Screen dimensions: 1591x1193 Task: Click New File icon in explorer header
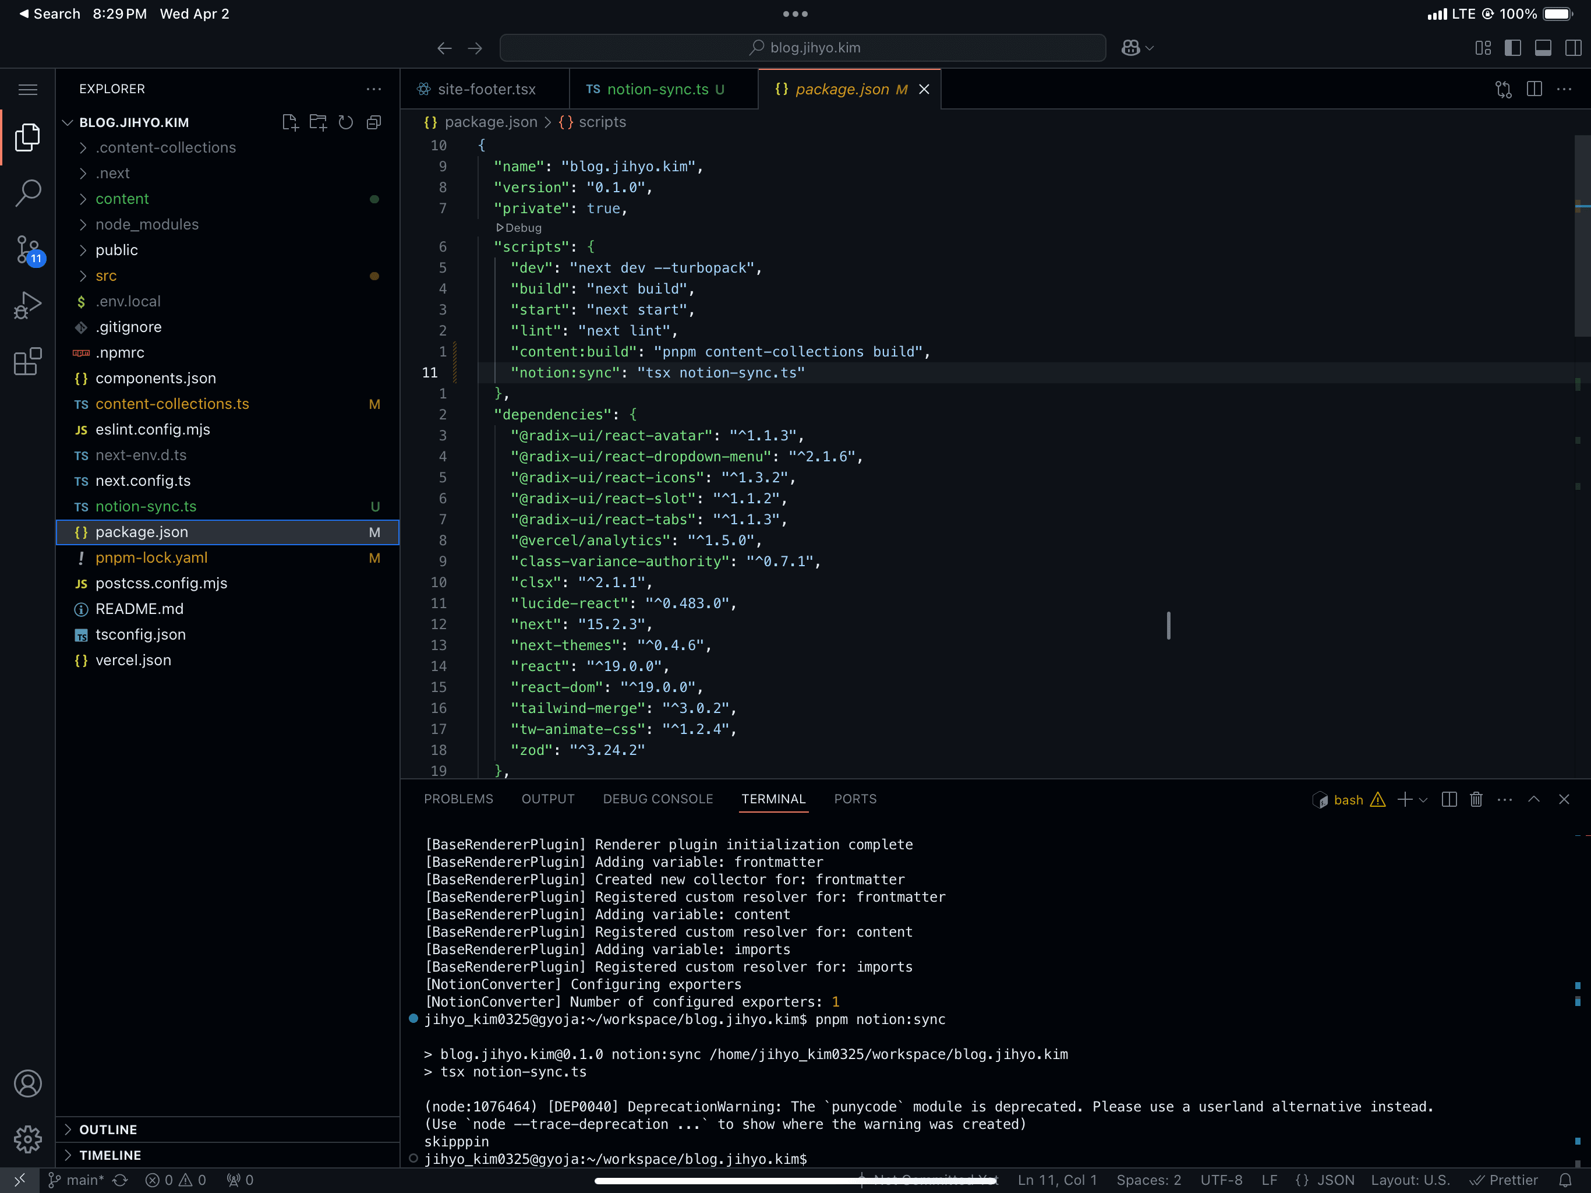(290, 122)
